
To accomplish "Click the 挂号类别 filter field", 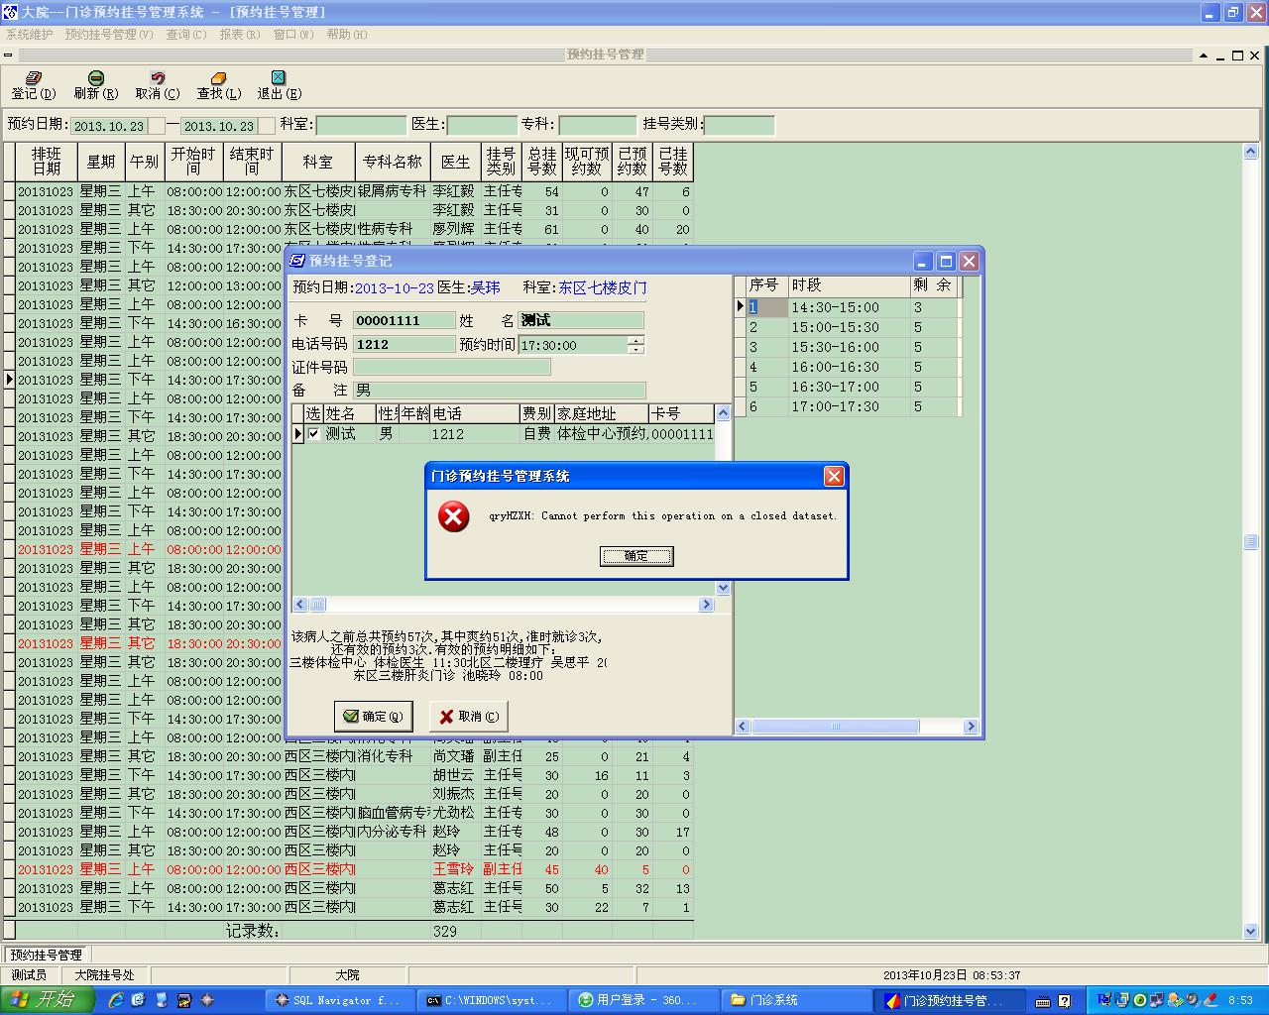I will 739,125.
